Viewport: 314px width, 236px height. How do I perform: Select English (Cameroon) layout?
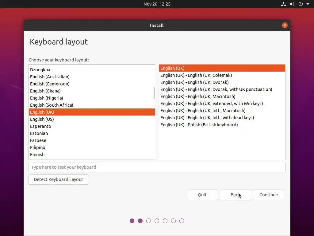pos(92,84)
